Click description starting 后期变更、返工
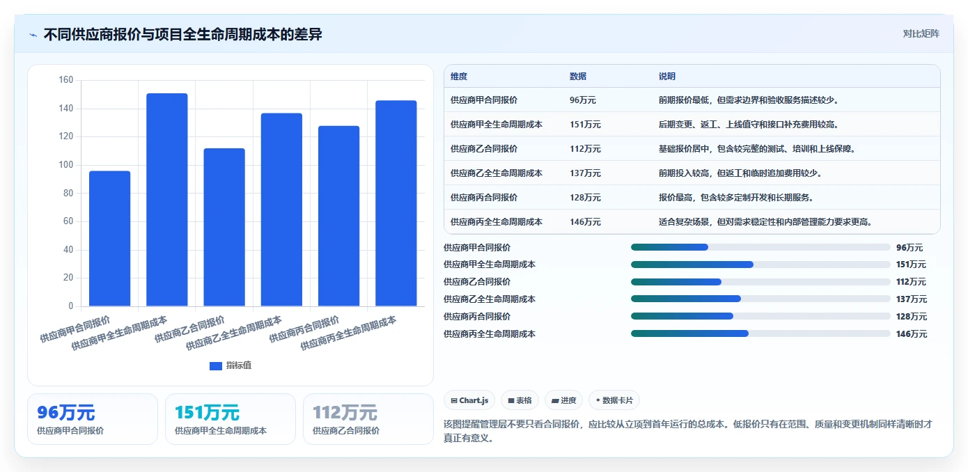The width and height of the screenshot is (968, 472). coord(749,125)
